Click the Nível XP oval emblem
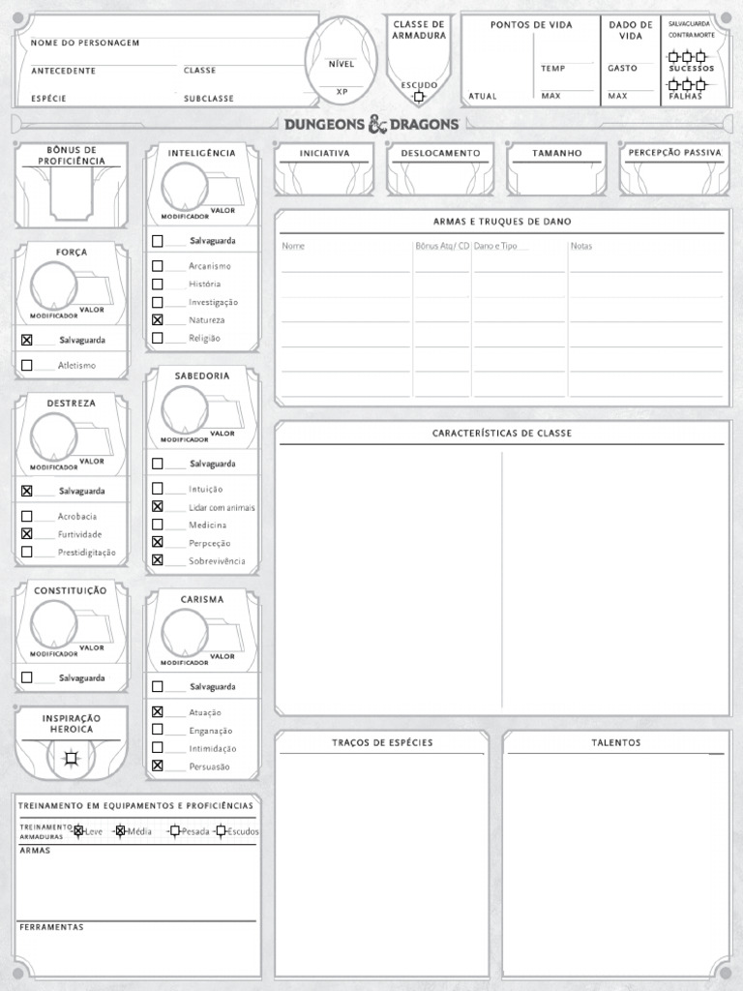Screen dimensions: 743x991 (x=342, y=59)
